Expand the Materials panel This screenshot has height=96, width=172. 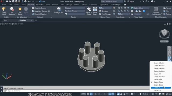click(41, 17)
